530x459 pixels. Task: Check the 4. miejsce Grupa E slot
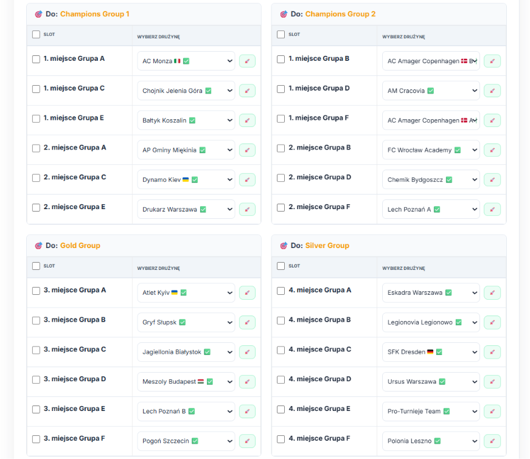click(281, 409)
